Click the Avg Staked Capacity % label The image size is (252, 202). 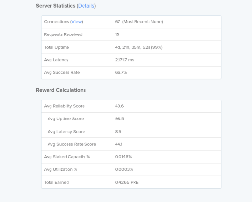67,157
